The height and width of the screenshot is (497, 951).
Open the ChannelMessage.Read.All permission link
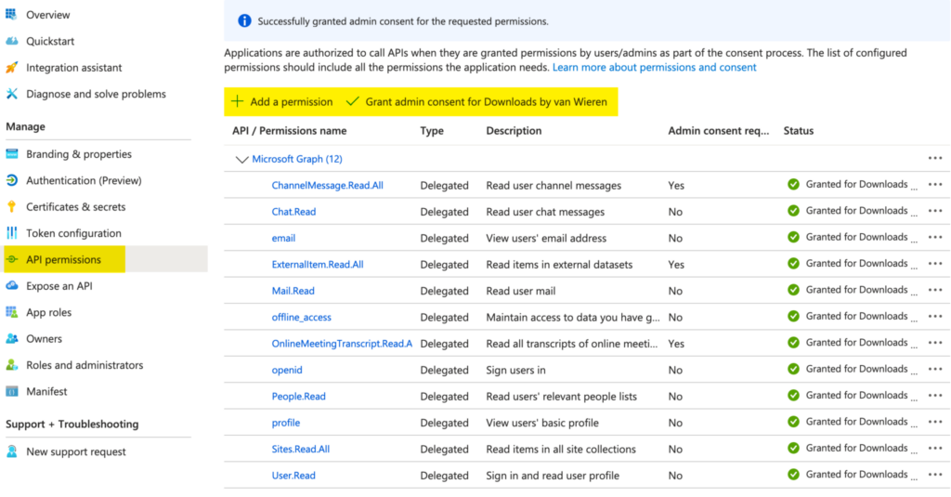click(x=328, y=185)
